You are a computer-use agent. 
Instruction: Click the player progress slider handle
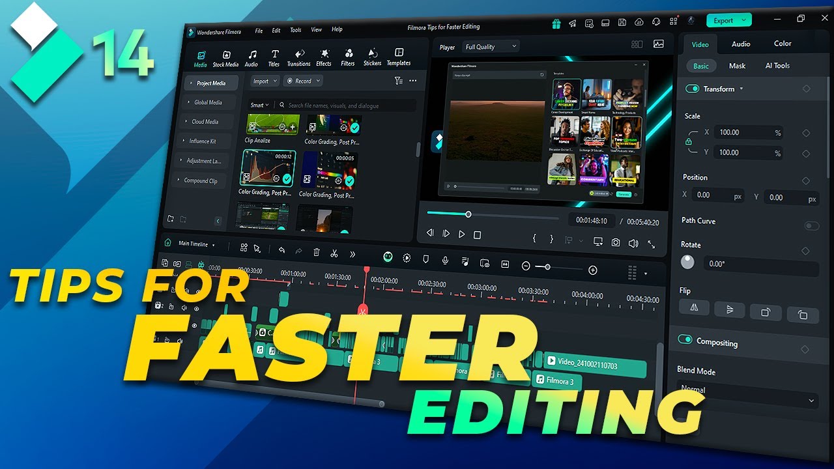point(468,214)
